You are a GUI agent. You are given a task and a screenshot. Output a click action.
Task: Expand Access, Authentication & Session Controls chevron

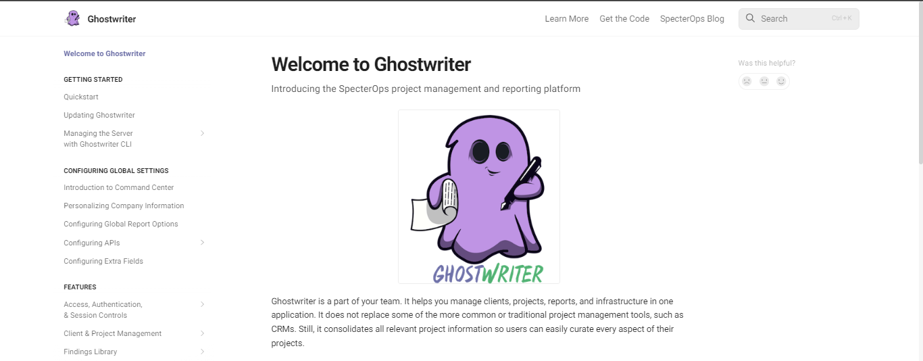point(202,304)
